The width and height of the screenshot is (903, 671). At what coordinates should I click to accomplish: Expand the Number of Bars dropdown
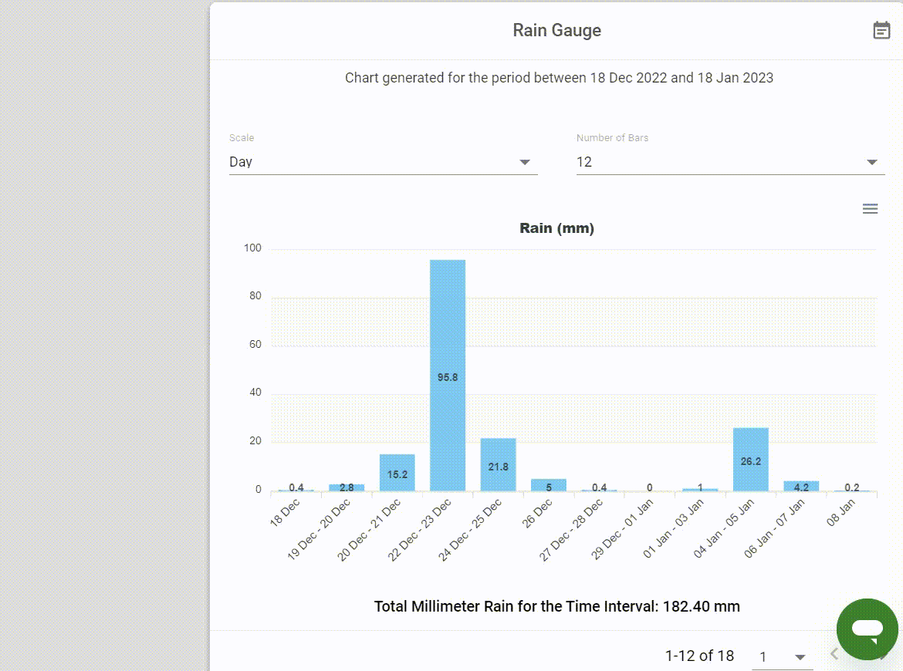pyautogui.click(x=730, y=162)
